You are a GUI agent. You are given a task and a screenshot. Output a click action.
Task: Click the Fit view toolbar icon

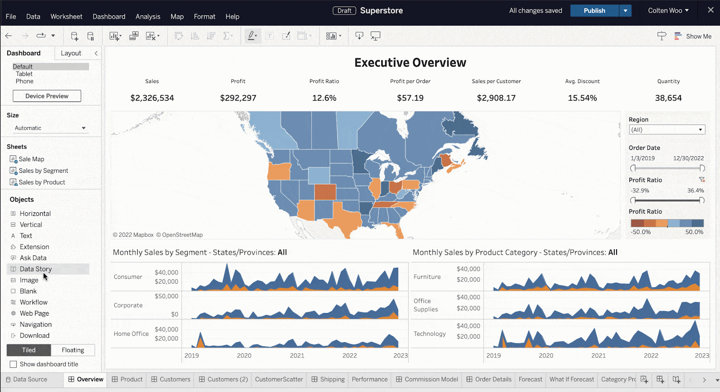304,36
